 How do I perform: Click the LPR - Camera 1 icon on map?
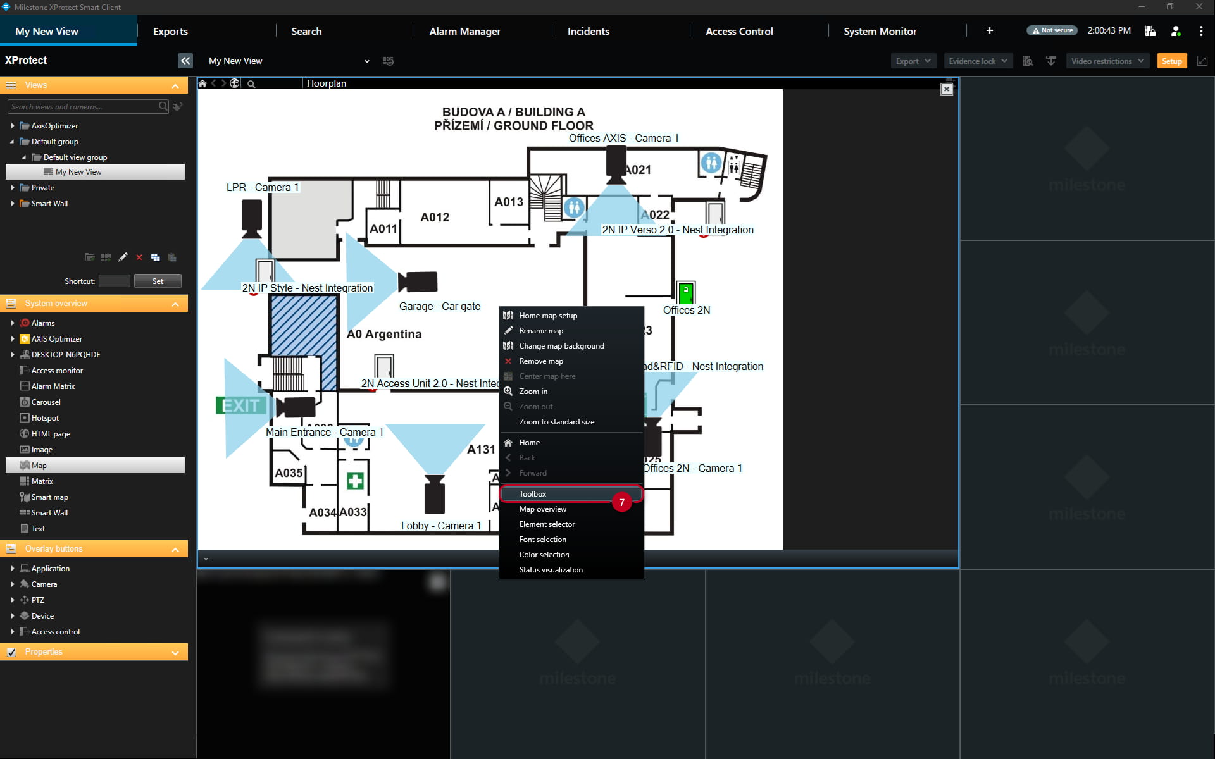252,218
